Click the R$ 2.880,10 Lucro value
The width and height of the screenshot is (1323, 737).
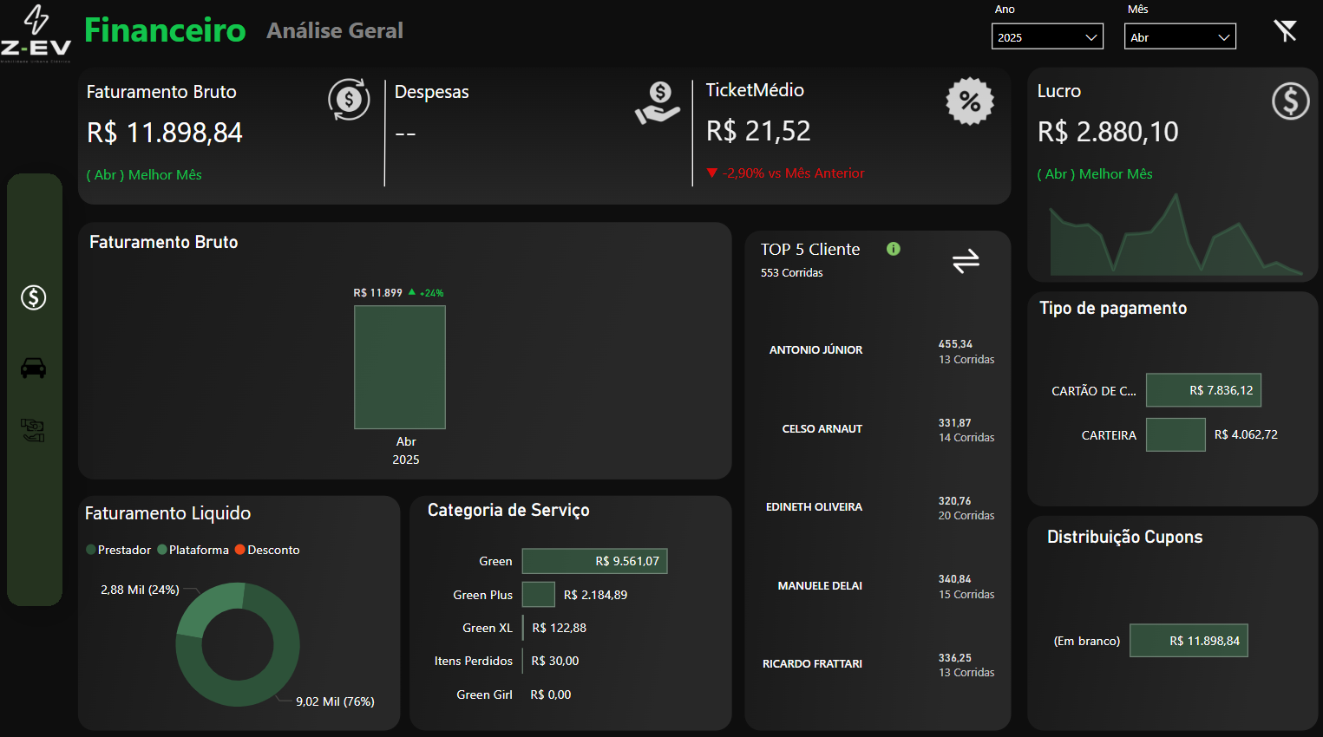click(1108, 132)
